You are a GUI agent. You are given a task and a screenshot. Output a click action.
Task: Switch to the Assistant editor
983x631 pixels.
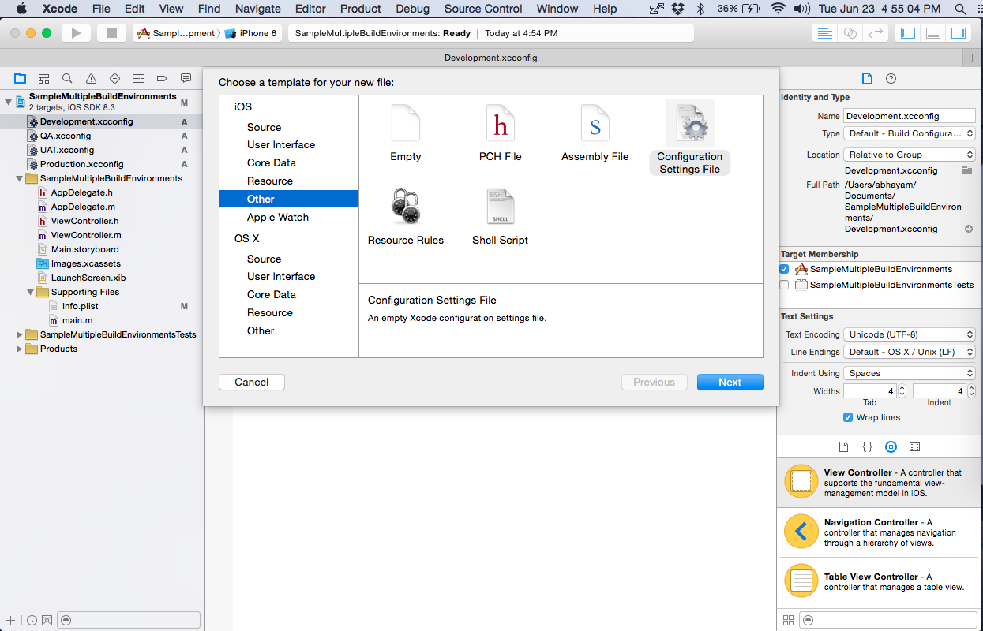point(850,33)
